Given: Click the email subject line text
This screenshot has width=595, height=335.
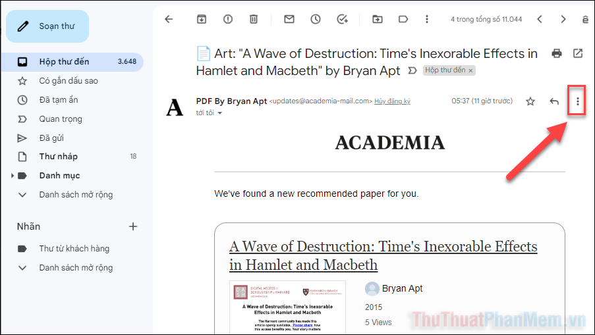Looking at the screenshot, I should point(366,62).
